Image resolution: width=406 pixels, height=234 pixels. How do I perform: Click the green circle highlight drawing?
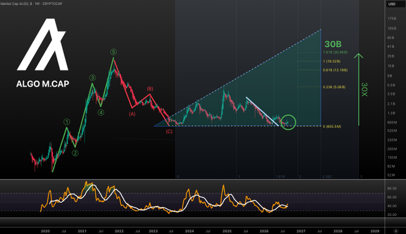click(288, 122)
